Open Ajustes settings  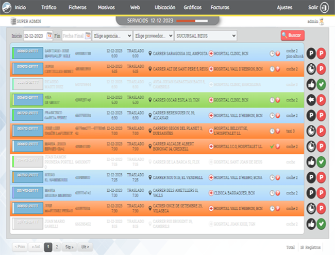point(284,8)
